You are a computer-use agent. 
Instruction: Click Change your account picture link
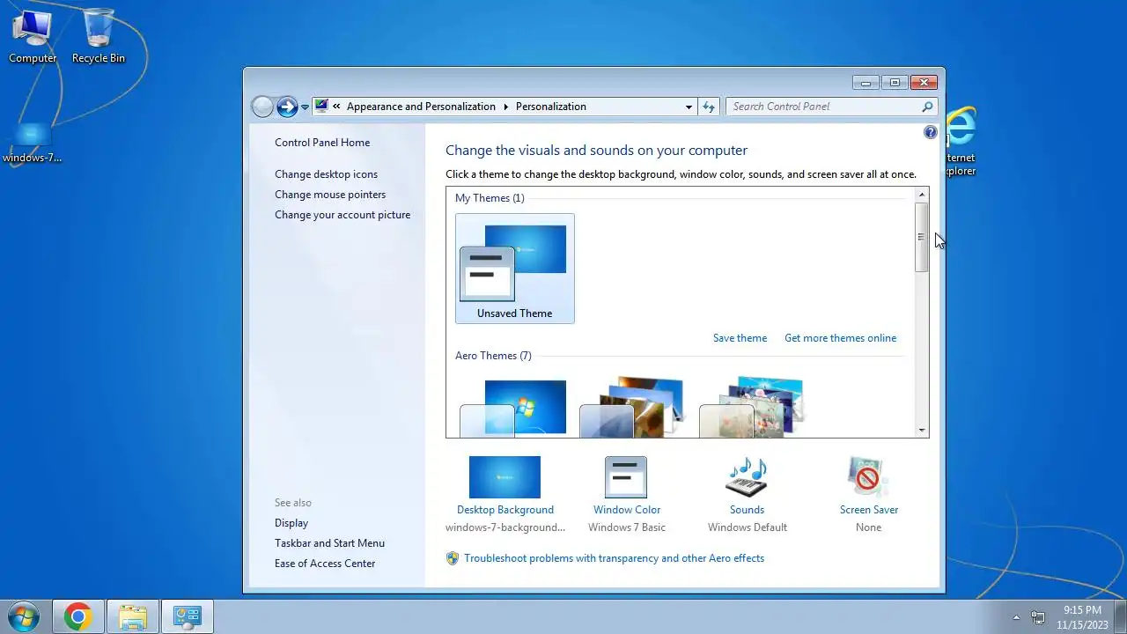(x=343, y=215)
